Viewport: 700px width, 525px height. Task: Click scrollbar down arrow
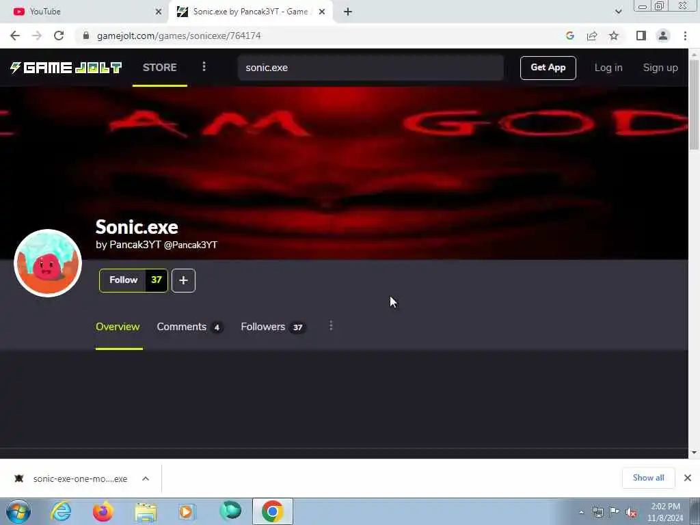pos(695,453)
